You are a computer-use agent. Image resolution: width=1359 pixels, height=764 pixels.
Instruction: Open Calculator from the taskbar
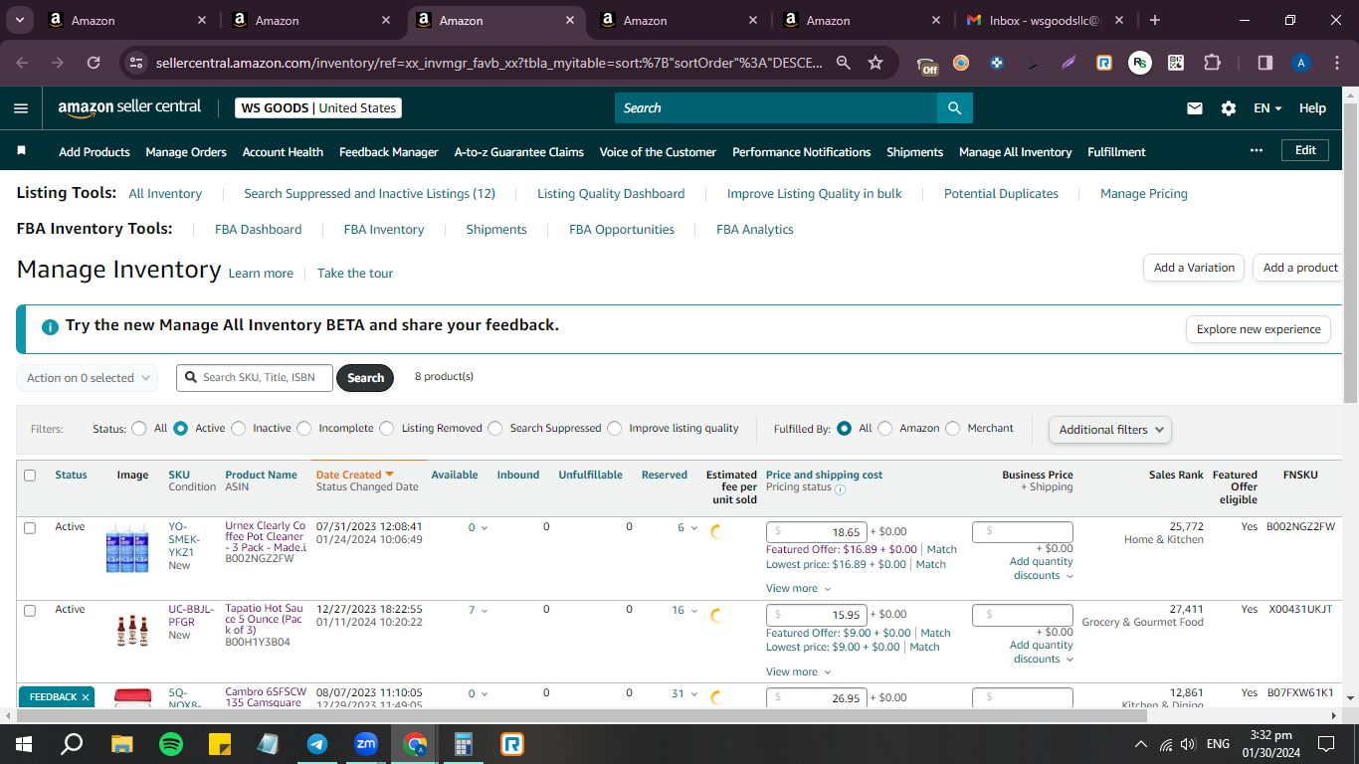(x=464, y=743)
